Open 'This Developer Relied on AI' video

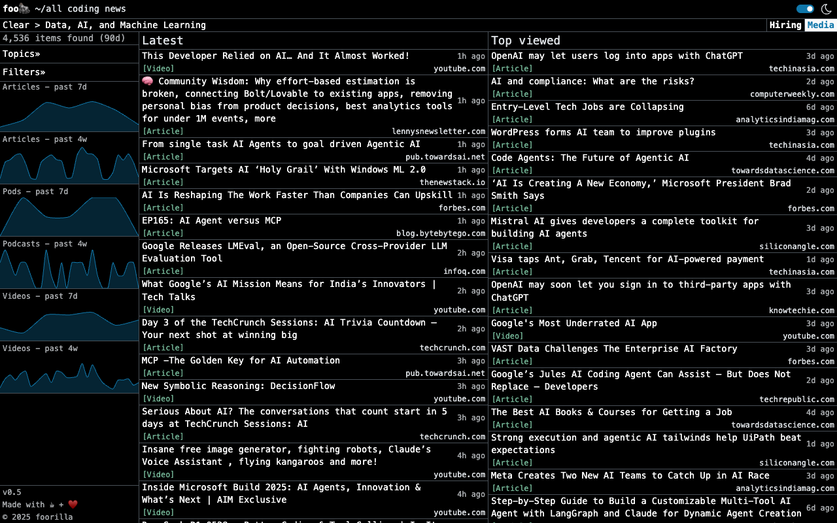[x=275, y=56]
